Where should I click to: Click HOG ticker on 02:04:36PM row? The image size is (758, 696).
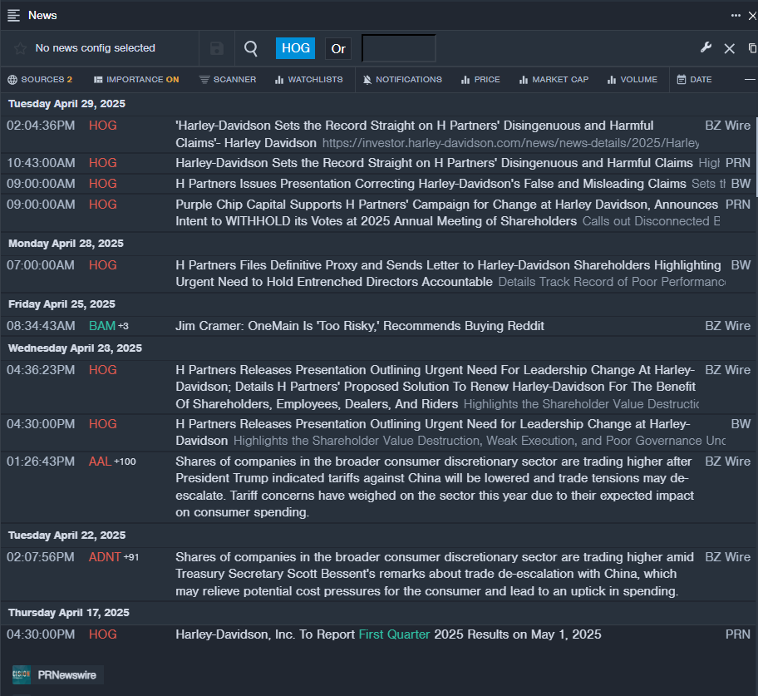[x=103, y=126]
